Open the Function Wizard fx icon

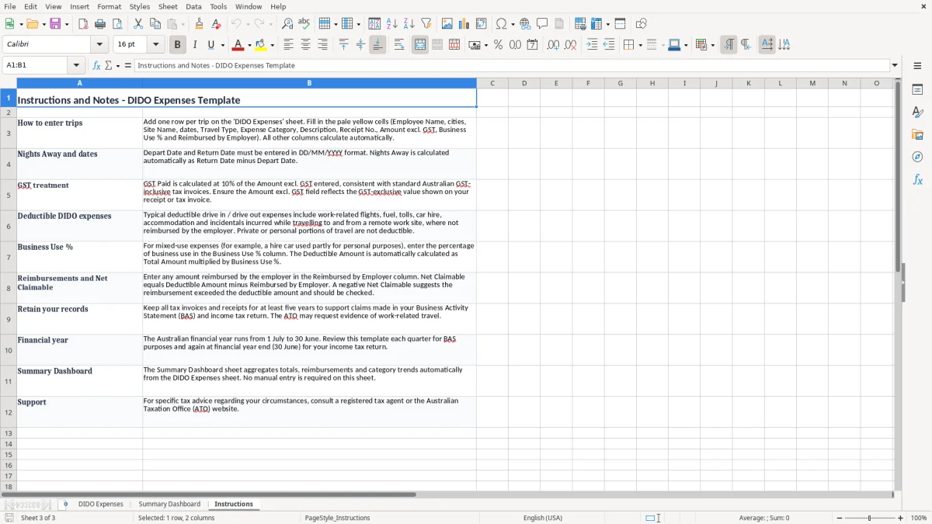tap(96, 65)
